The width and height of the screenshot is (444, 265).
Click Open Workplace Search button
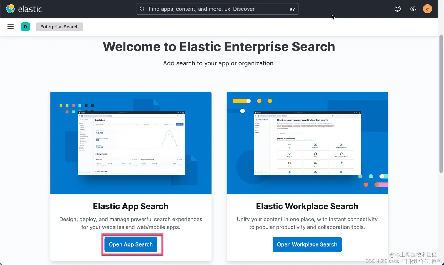307,244
